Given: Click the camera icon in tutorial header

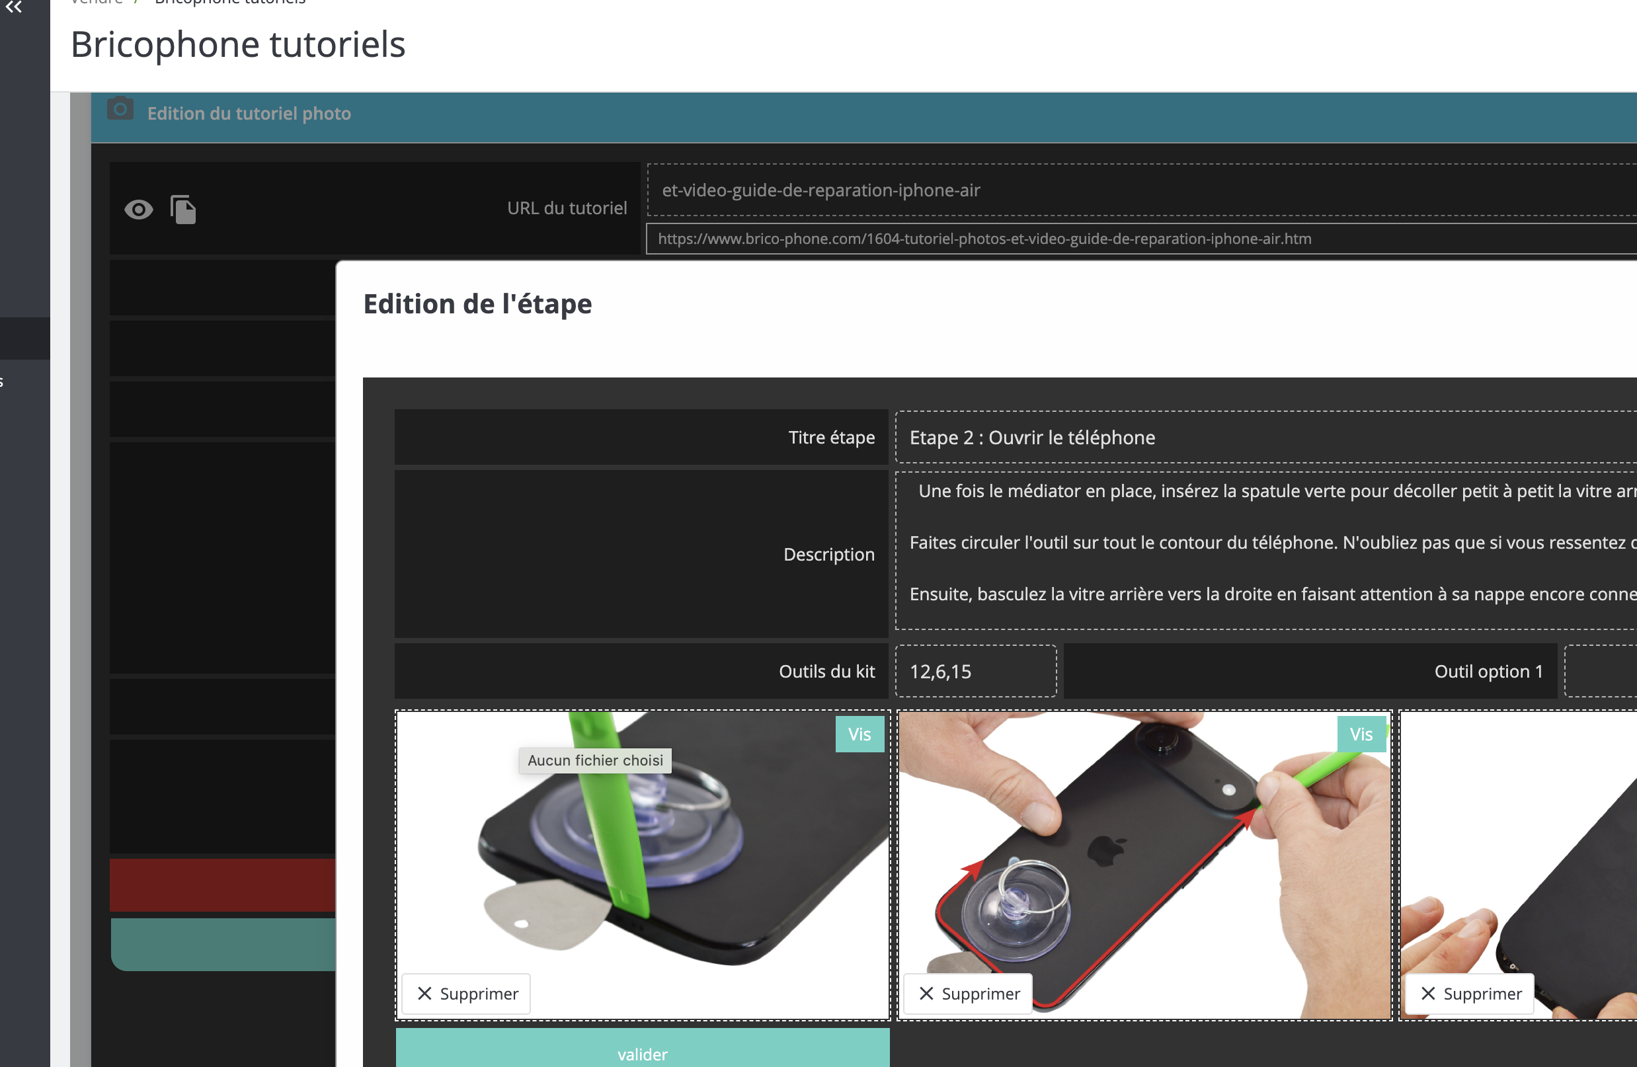Looking at the screenshot, I should [120, 109].
